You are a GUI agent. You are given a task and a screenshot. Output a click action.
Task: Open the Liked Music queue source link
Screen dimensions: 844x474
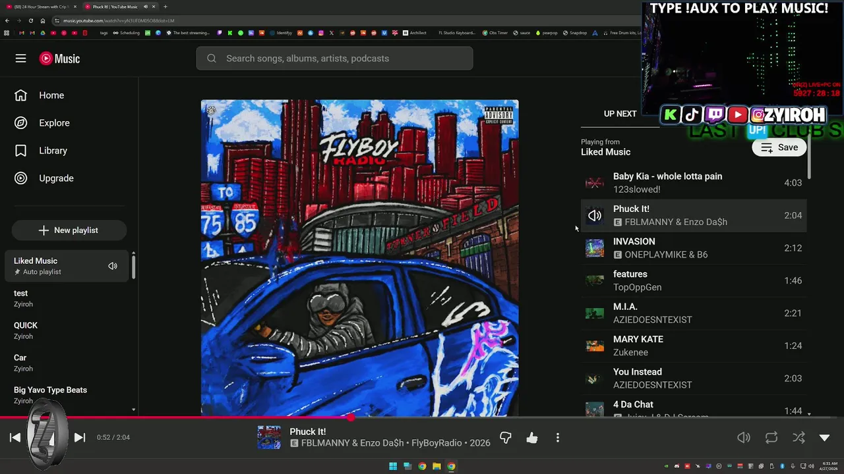click(x=605, y=152)
